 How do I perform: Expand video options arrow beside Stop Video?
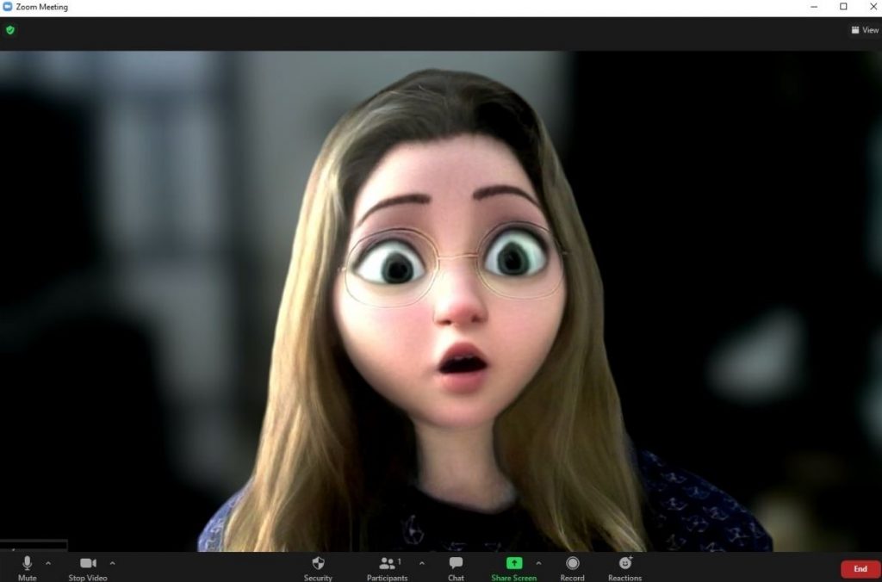[x=113, y=563]
